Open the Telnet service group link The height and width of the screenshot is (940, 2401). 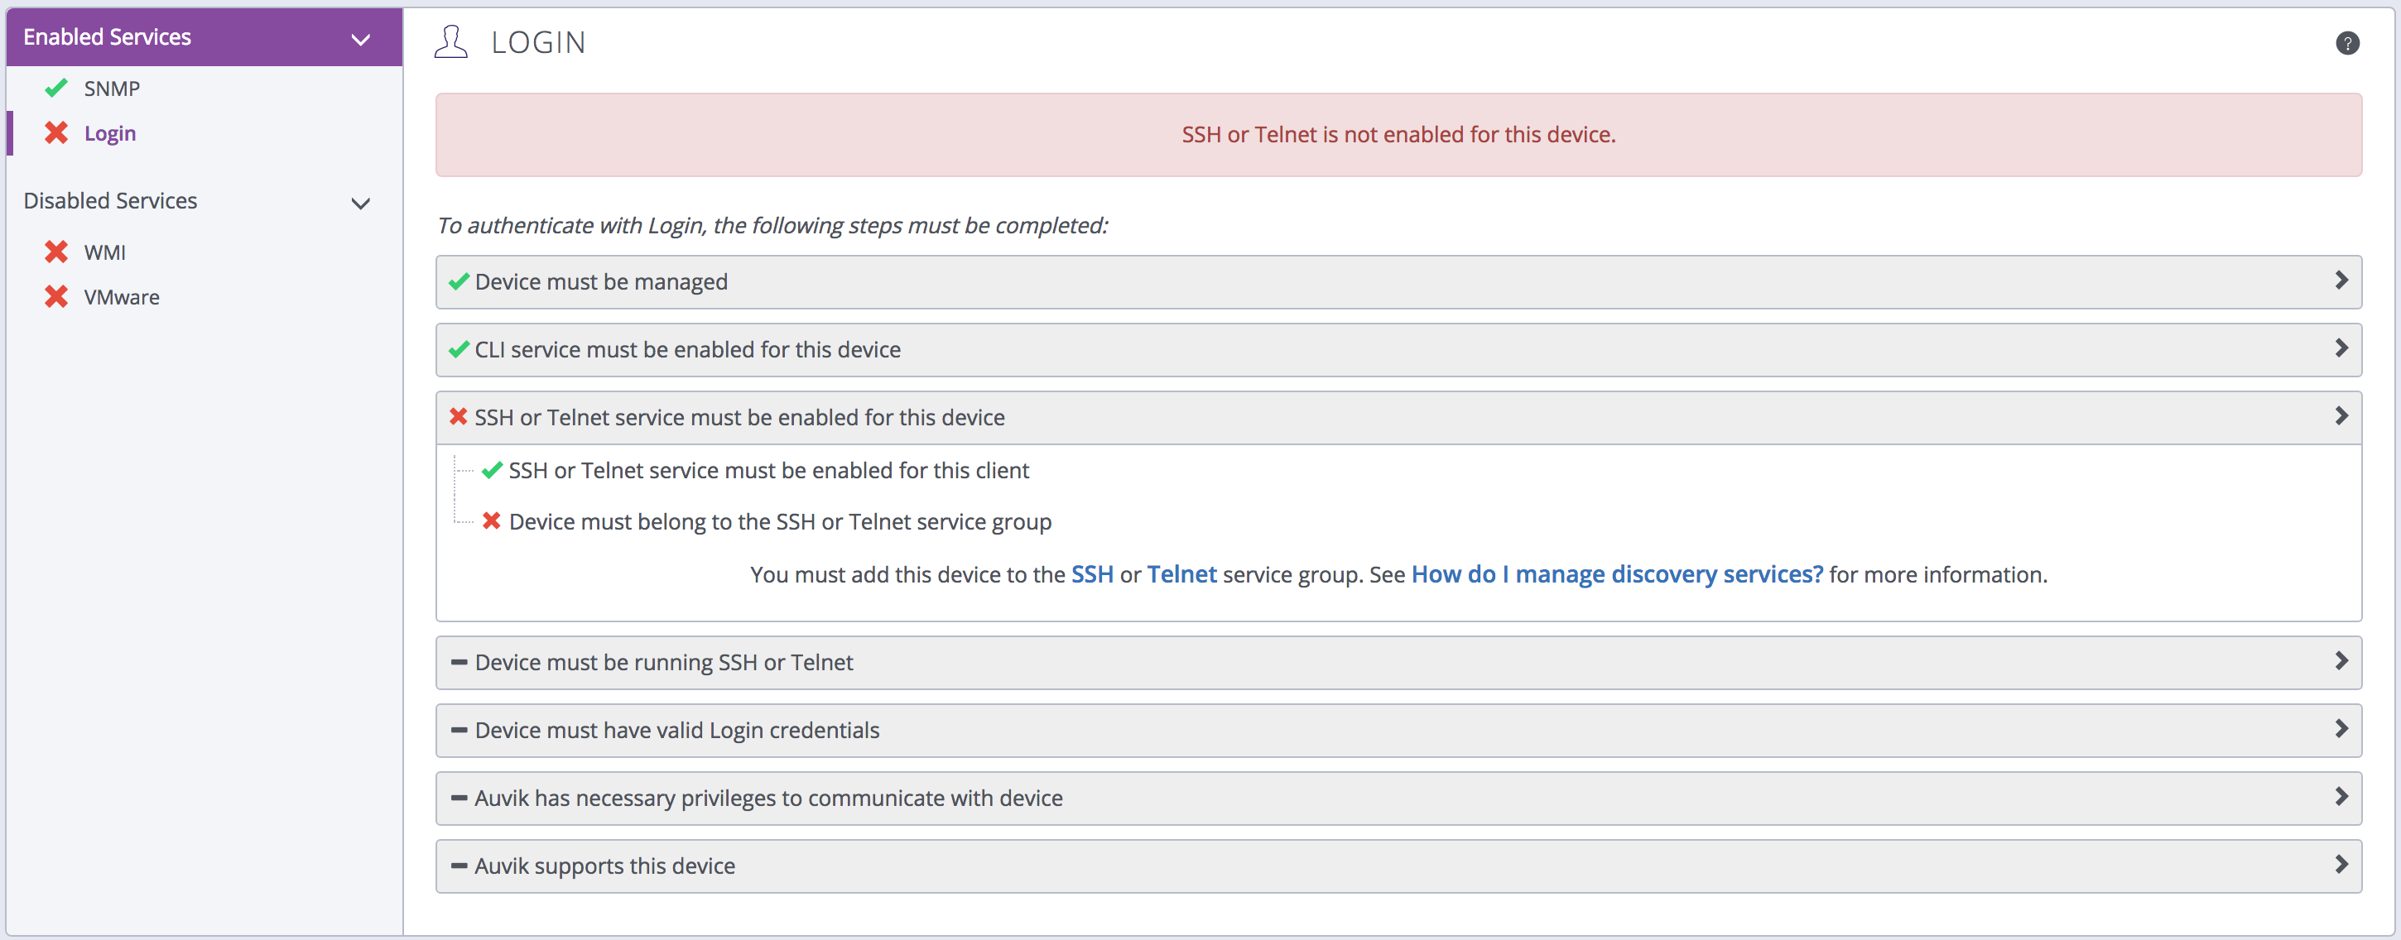point(1181,574)
